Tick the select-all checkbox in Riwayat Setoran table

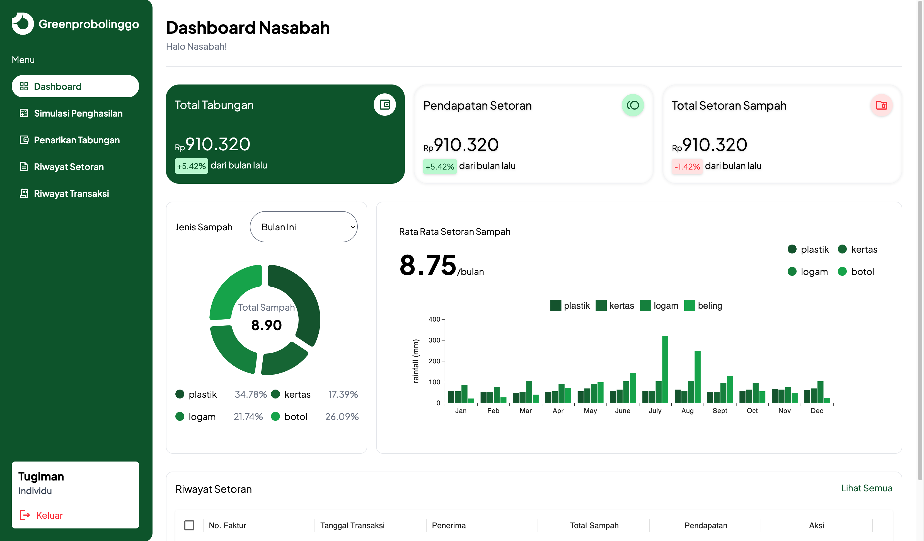(190, 525)
